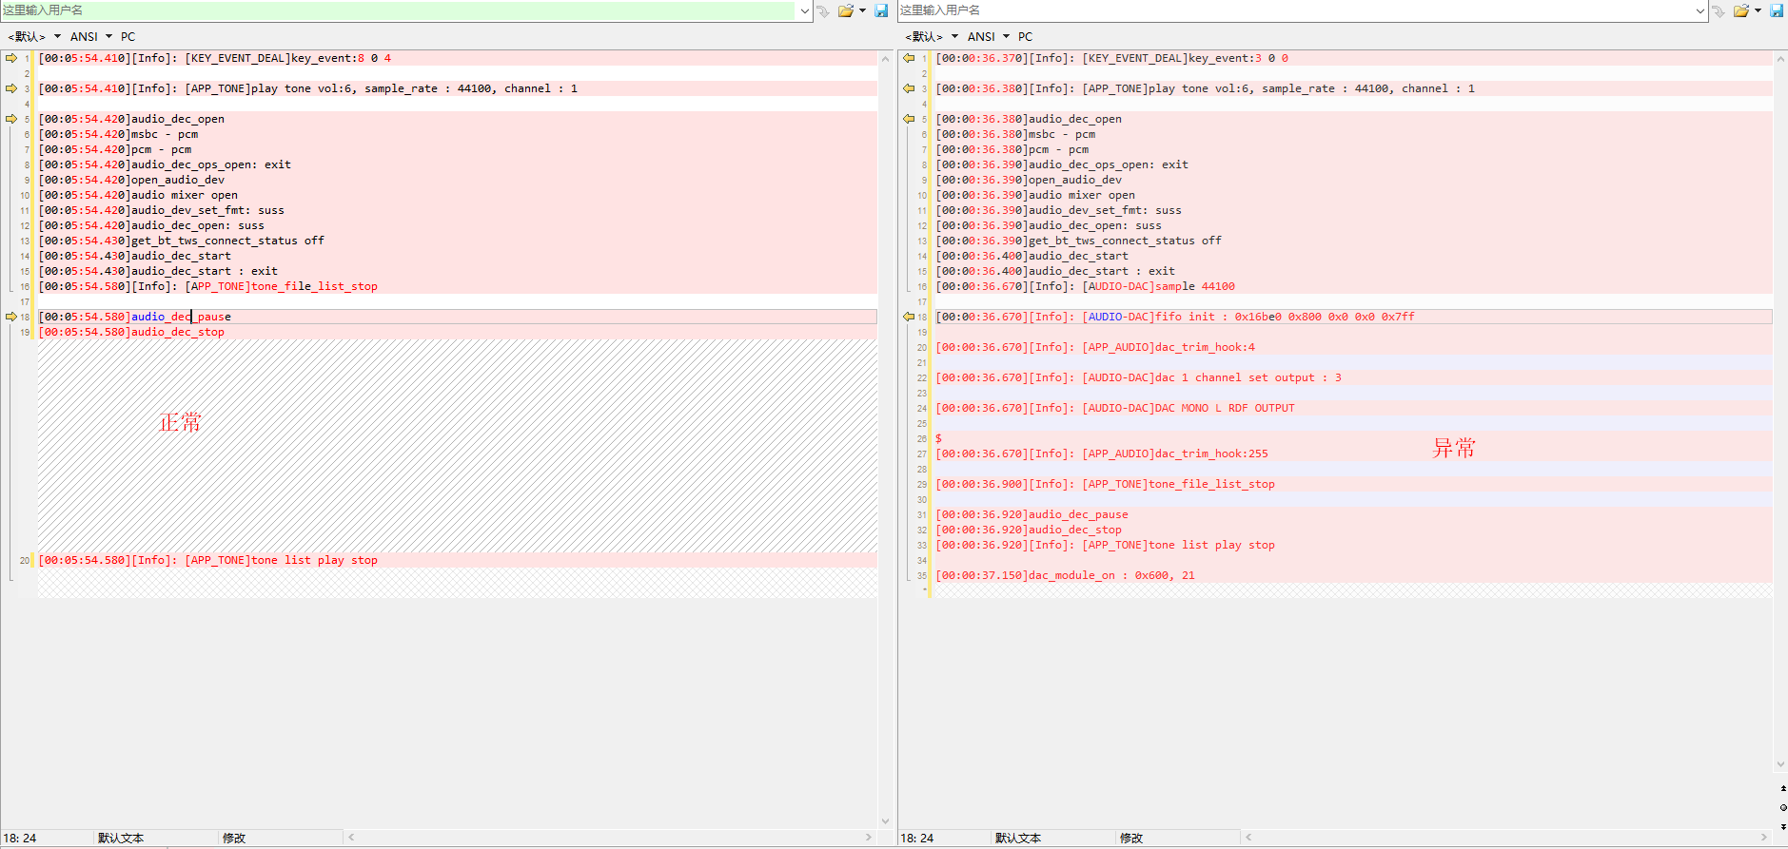Copy right line 3 to left via arrow
This screenshot has width=1788, height=849.
tap(909, 88)
